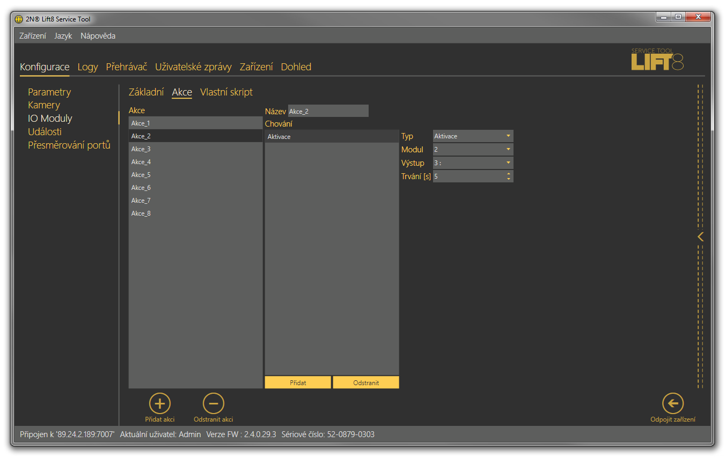726x457 pixels.
Task: Click the Lift8 app icon in title bar
Action: (x=19, y=19)
